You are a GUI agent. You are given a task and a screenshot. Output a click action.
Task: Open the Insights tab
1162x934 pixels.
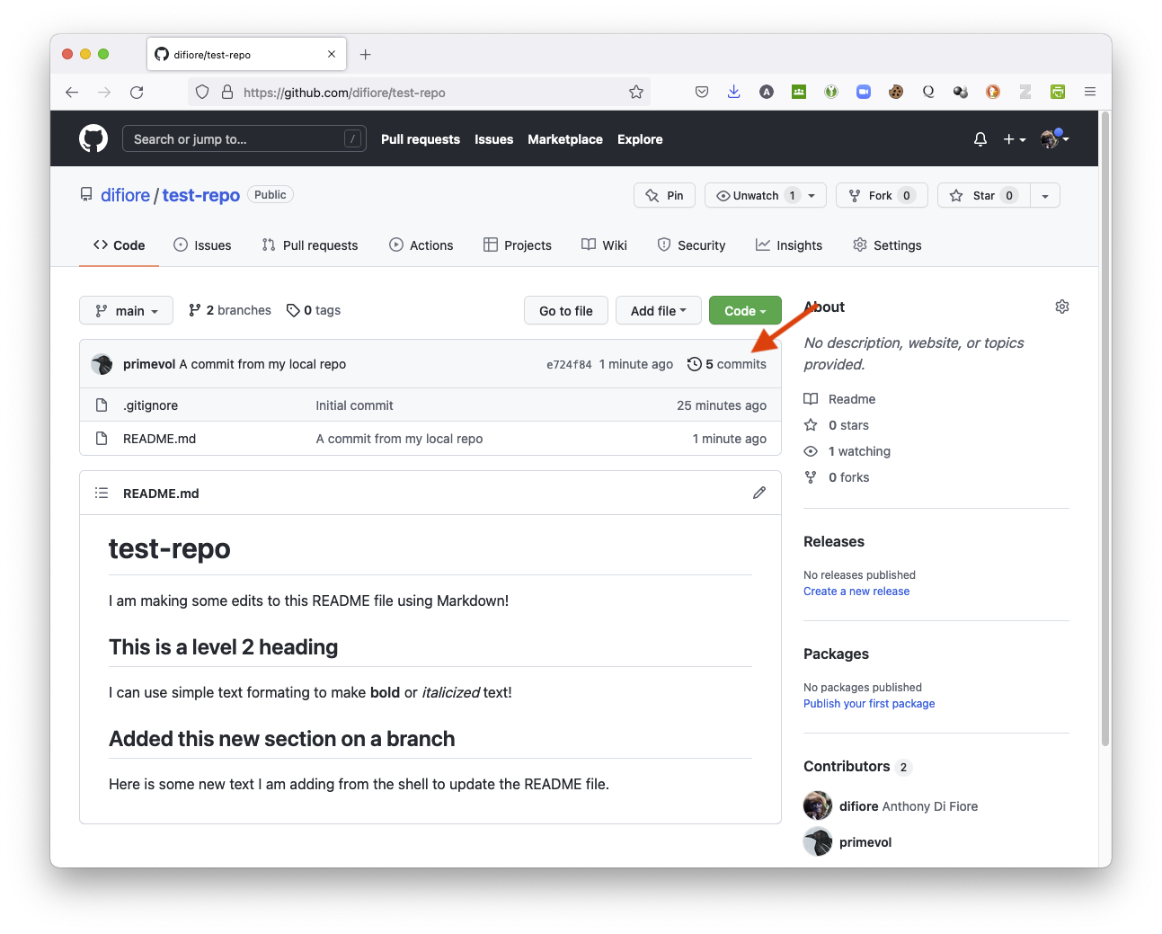pyautogui.click(x=789, y=245)
